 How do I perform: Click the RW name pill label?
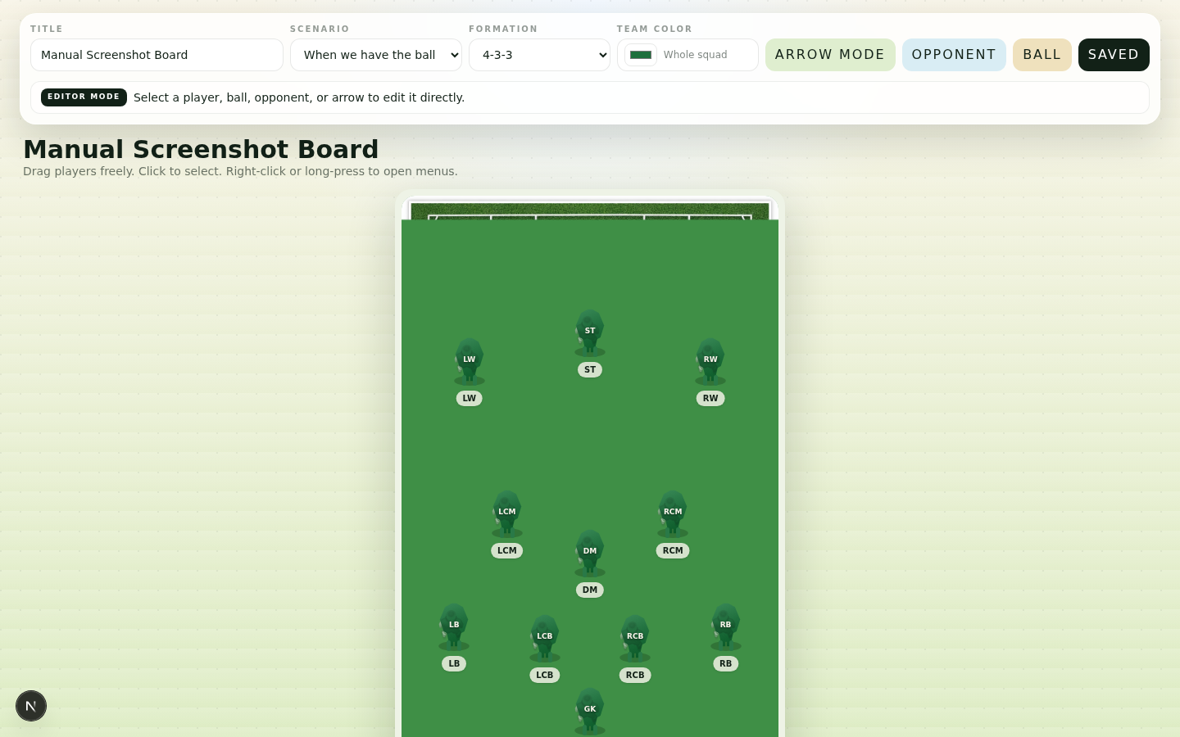[710, 398]
